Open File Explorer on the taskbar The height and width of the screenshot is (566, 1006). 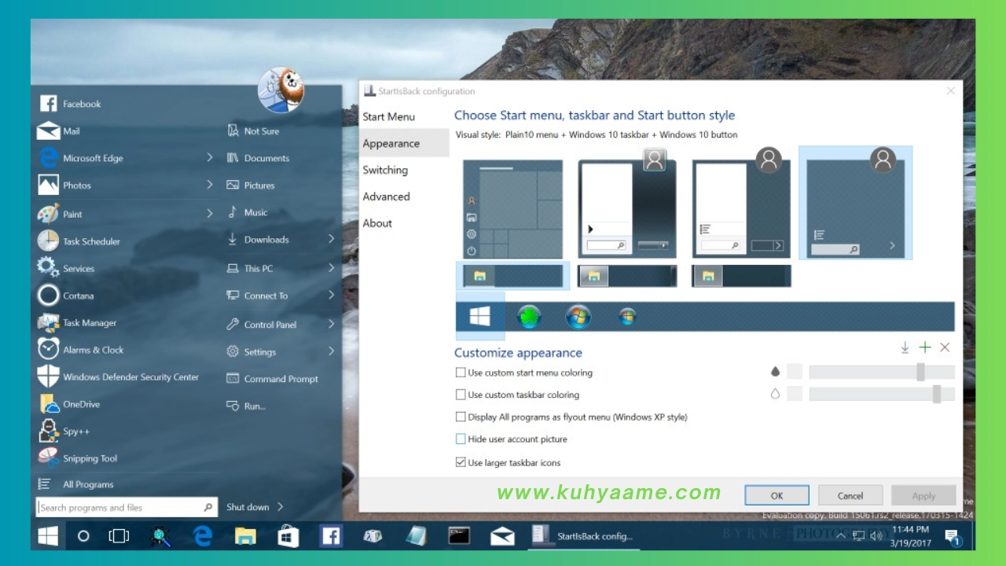246,536
